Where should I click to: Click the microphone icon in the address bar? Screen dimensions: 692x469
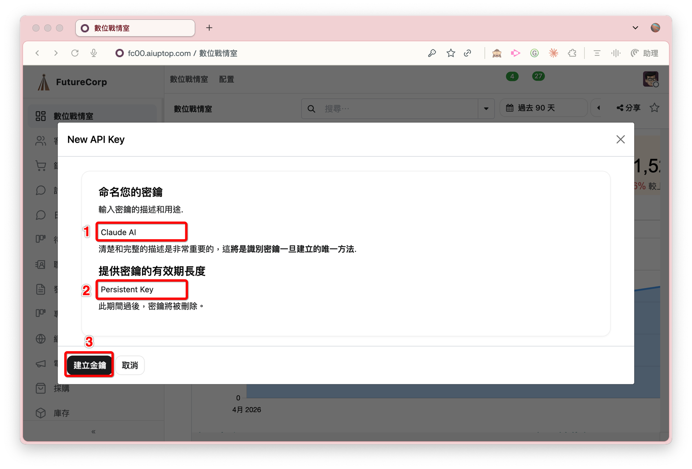94,53
